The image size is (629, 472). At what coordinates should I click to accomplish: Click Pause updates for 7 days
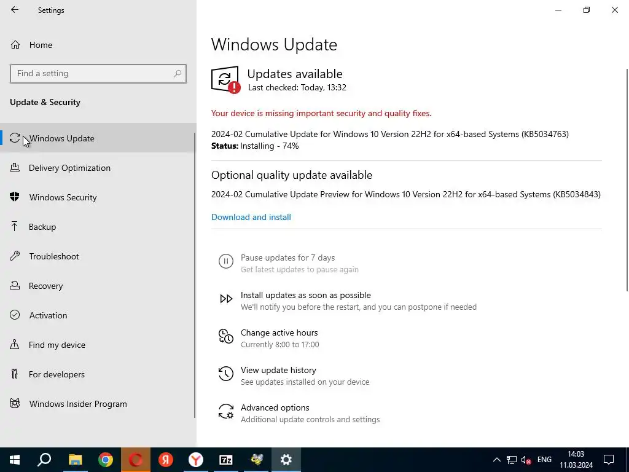coord(287,258)
